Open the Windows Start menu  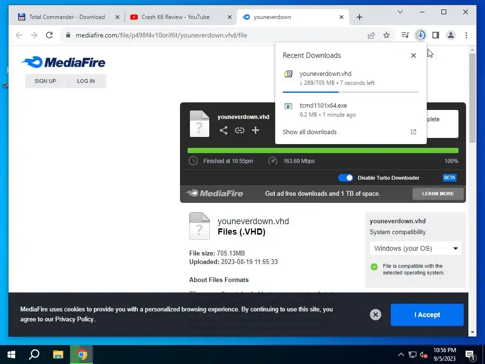11,355
